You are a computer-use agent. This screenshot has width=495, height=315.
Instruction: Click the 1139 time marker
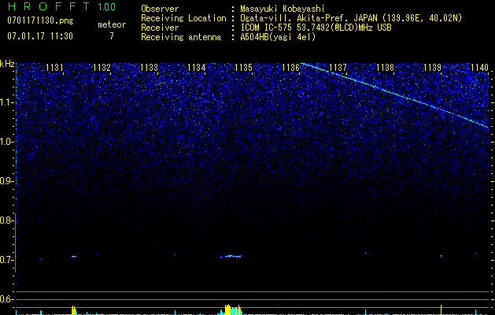(x=433, y=68)
